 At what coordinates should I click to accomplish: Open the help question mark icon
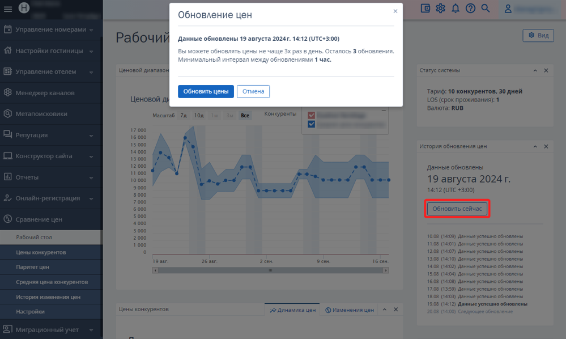click(x=470, y=9)
